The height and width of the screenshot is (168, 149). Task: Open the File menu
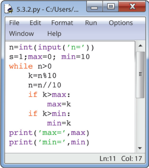coord(14,23)
